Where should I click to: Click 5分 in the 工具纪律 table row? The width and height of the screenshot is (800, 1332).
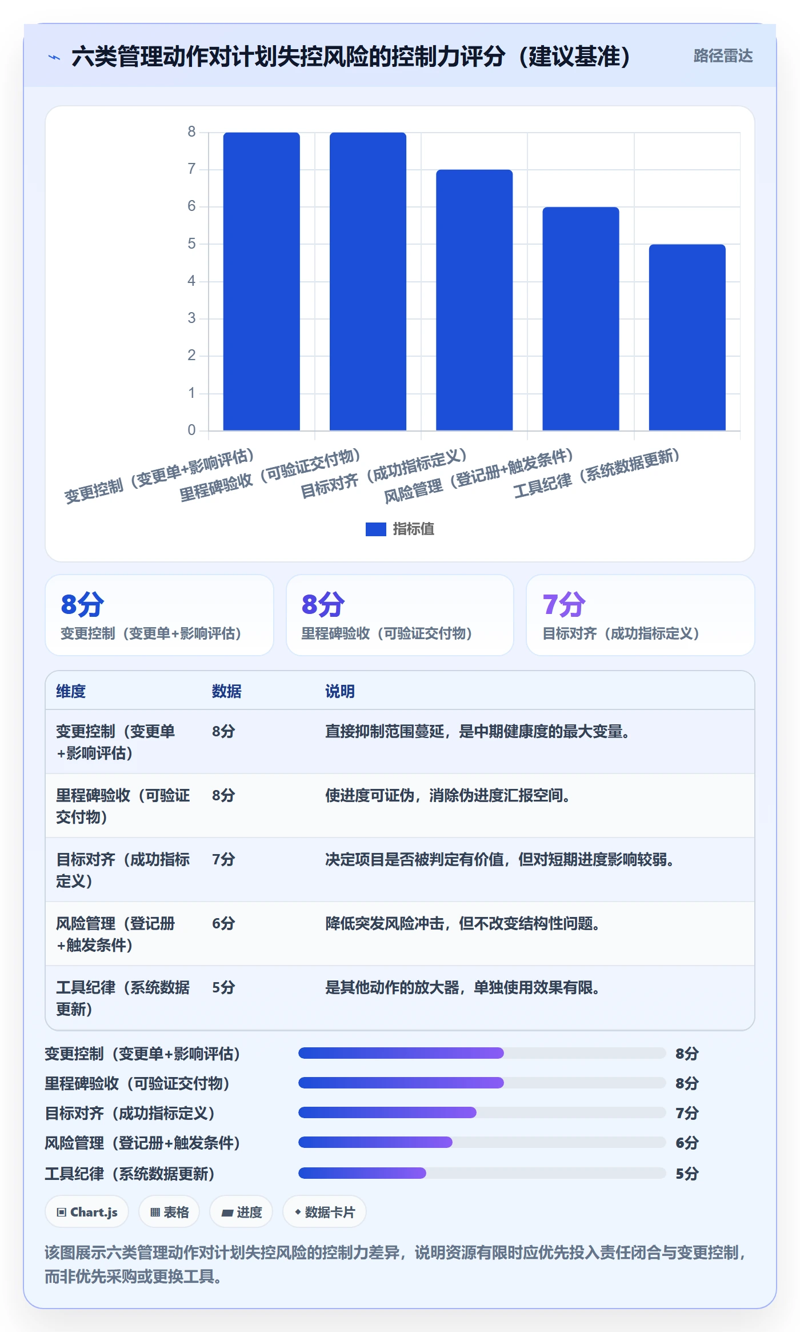click(223, 987)
